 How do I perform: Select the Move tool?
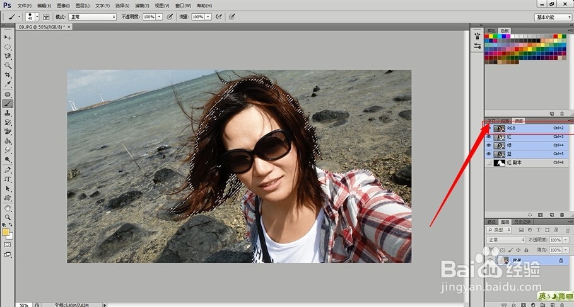point(8,38)
